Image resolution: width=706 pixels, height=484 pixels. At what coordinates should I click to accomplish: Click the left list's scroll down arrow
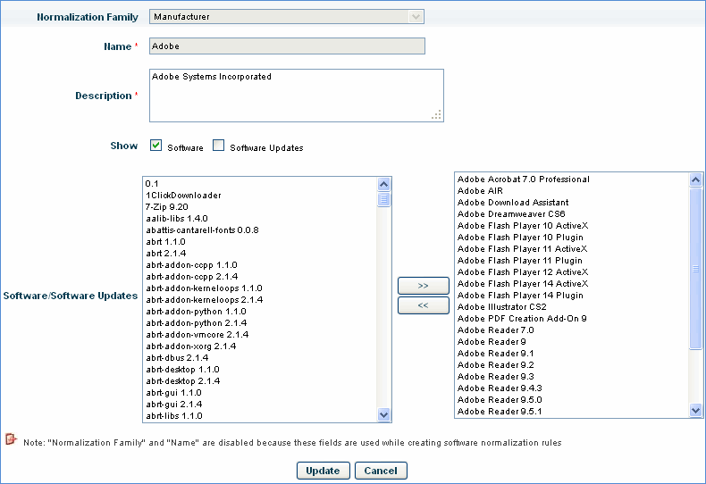point(383,414)
